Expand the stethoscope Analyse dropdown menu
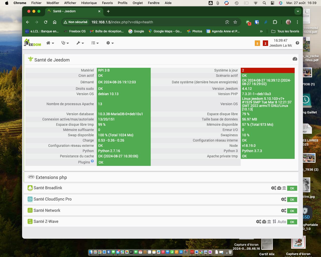 (x=65, y=43)
